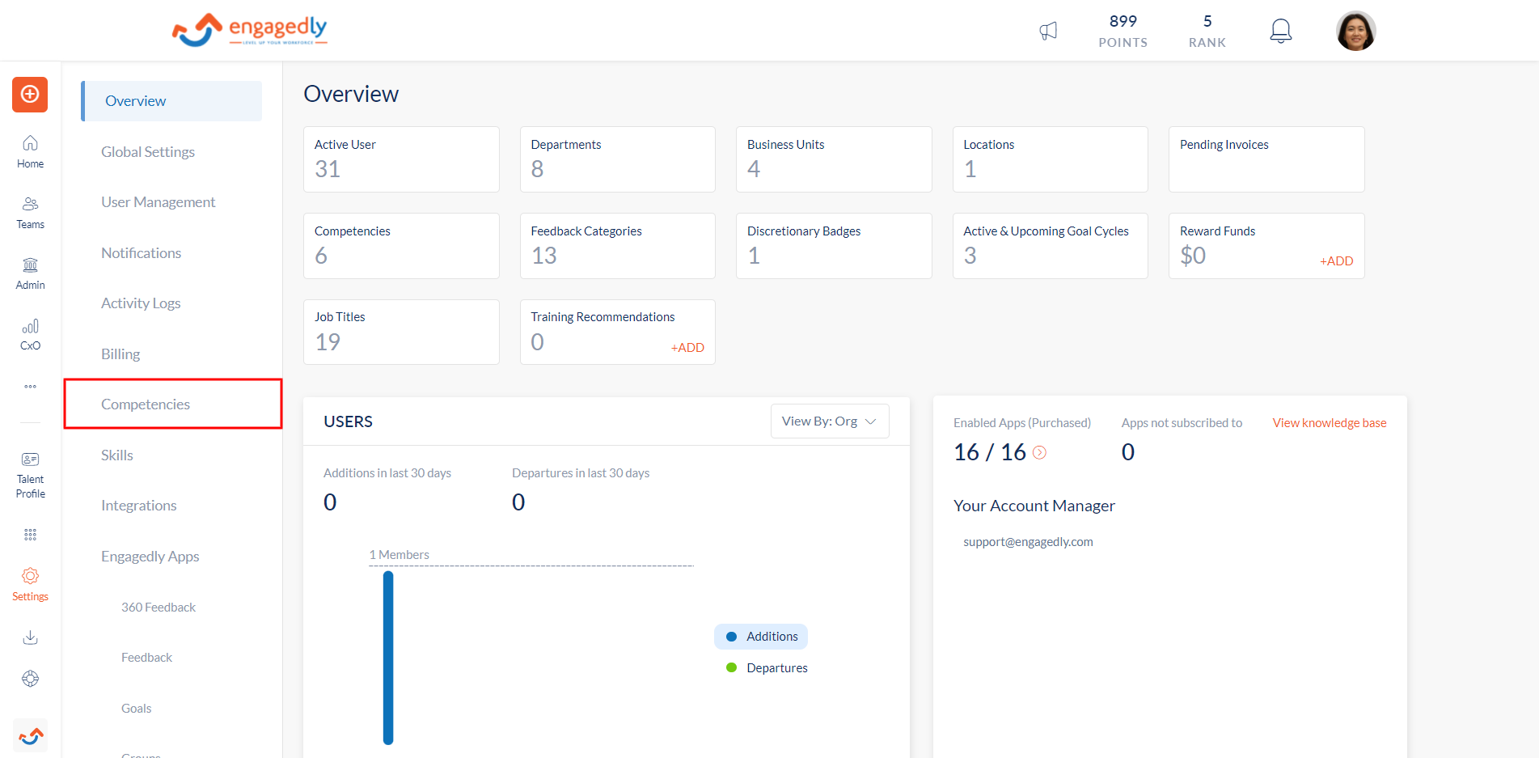Open the Departments card

click(618, 159)
